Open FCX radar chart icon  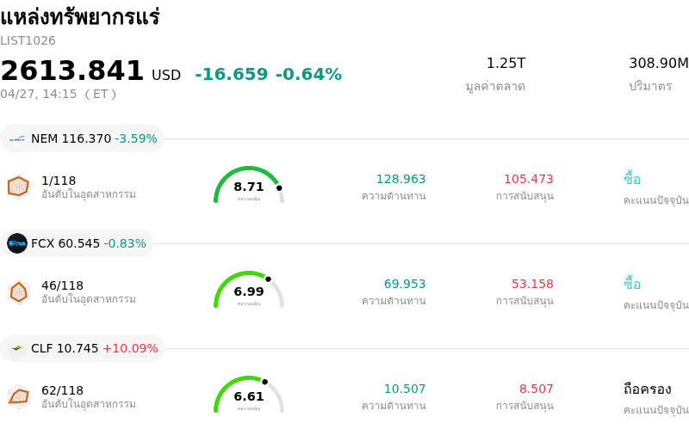coord(18,291)
